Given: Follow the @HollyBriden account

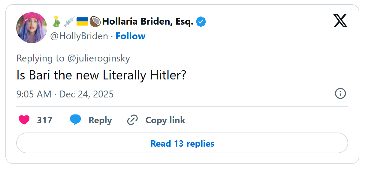Looking at the screenshot, I should click(130, 36).
